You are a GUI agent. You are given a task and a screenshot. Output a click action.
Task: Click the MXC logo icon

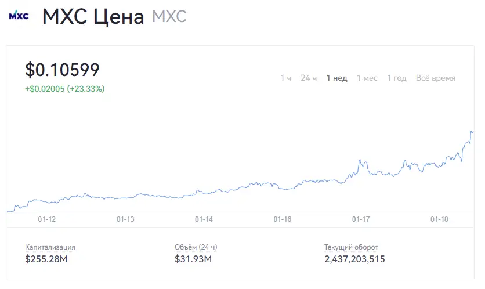19,15
